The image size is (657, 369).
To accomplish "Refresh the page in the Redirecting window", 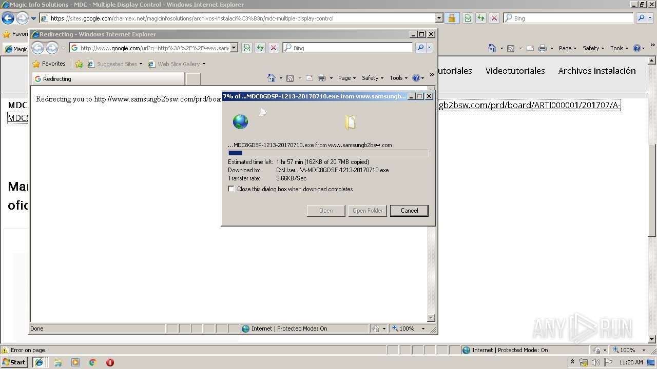I will [260, 48].
